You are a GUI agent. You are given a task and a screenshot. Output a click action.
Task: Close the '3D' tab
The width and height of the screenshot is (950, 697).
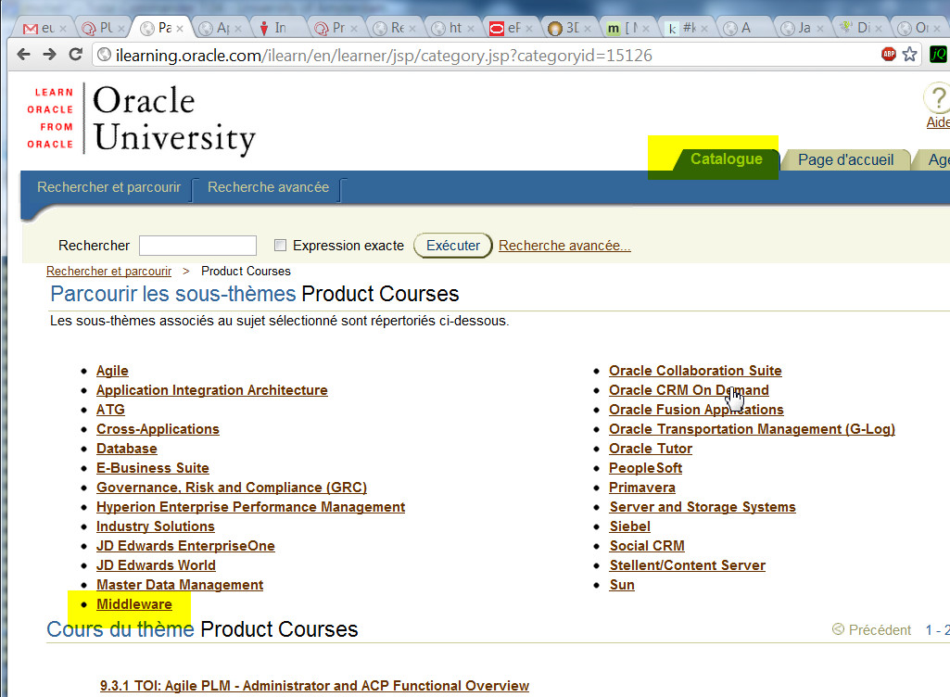[587, 29]
